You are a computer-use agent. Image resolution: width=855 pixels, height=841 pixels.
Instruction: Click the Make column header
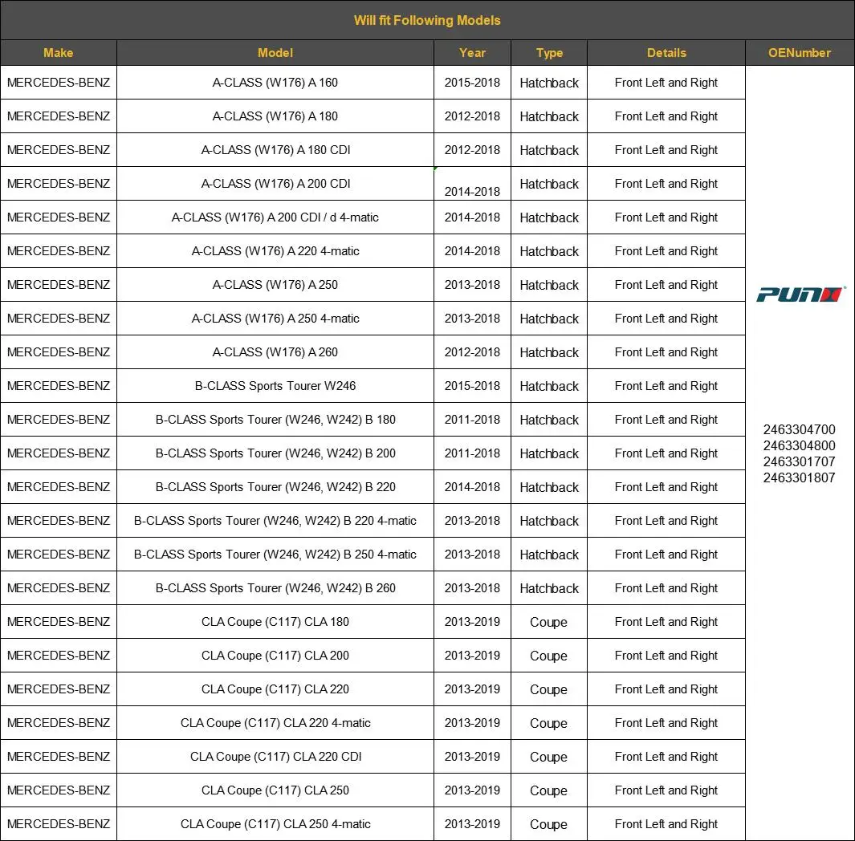tap(58, 53)
